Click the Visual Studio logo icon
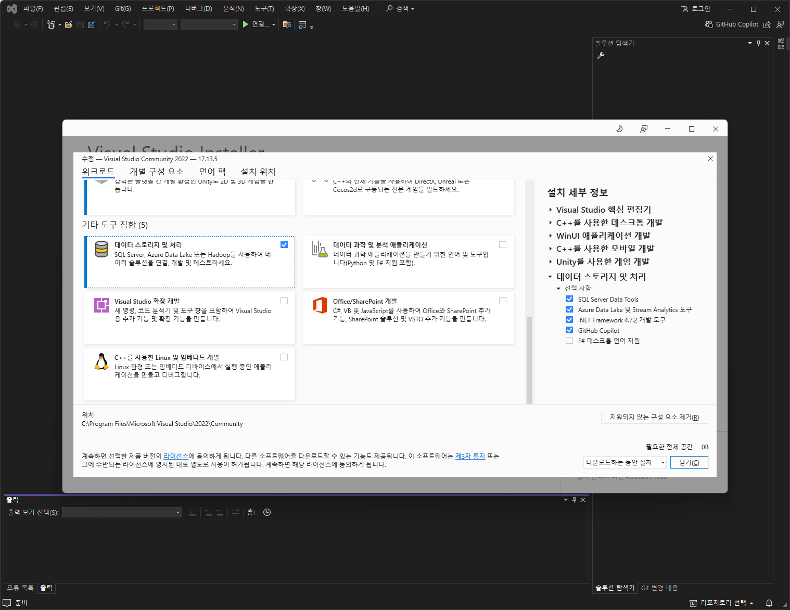This screenshot has width=790, height=610. point(12,9)
